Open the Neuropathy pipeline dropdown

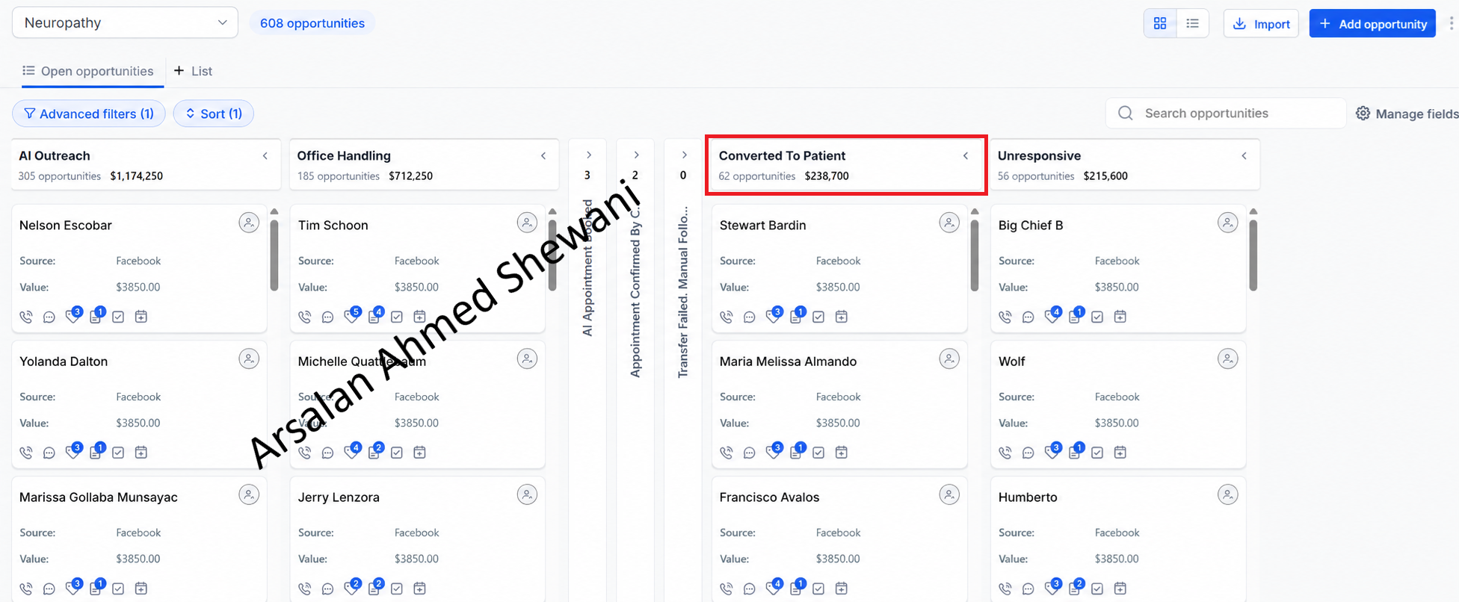[x=125, y=22]
